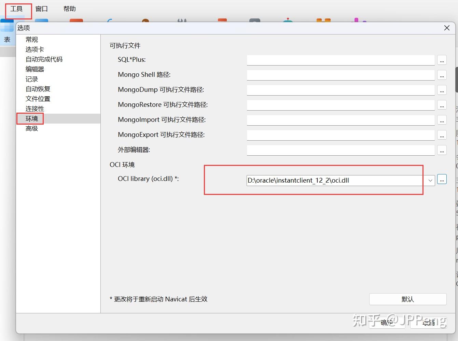The image size is (458, 341).
Task: Open the 帮助 menu
Action: coord(69,9)
